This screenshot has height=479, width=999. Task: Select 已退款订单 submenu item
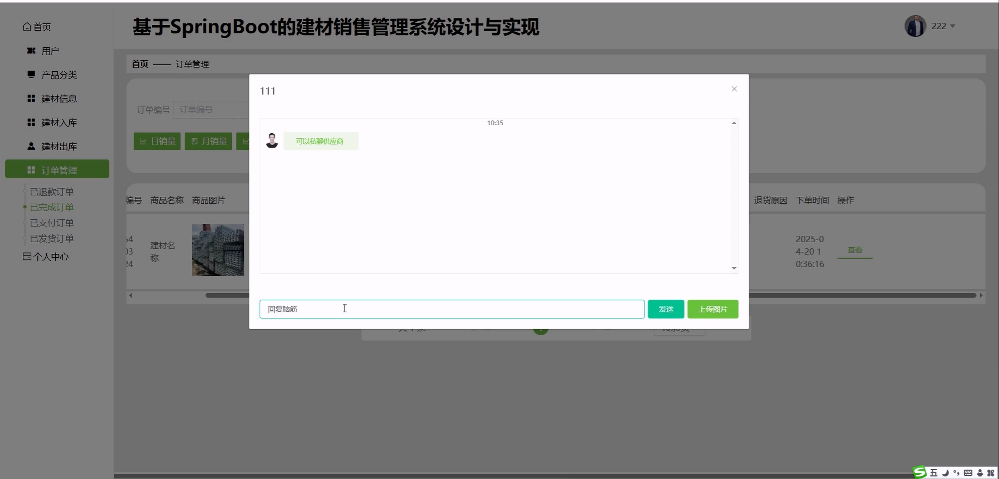point(52,191)
